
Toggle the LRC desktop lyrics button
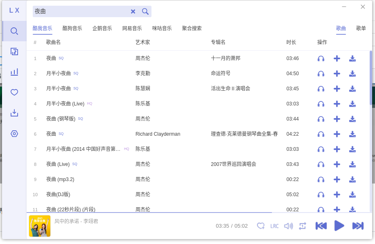[x=275, y=226]
